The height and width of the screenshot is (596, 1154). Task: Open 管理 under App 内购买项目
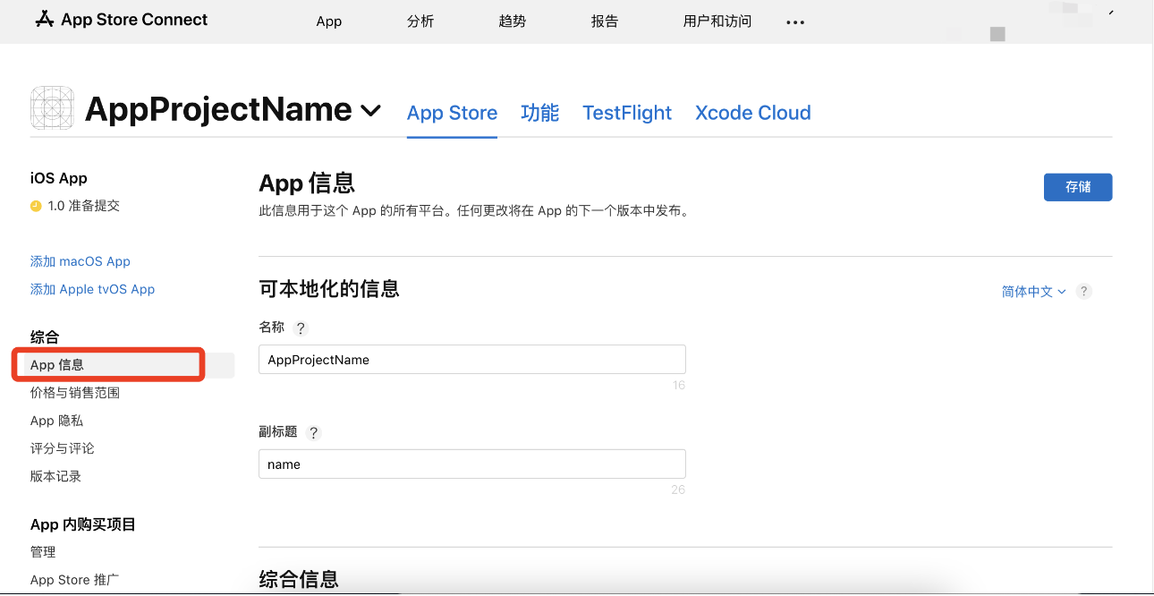(43, 552)
